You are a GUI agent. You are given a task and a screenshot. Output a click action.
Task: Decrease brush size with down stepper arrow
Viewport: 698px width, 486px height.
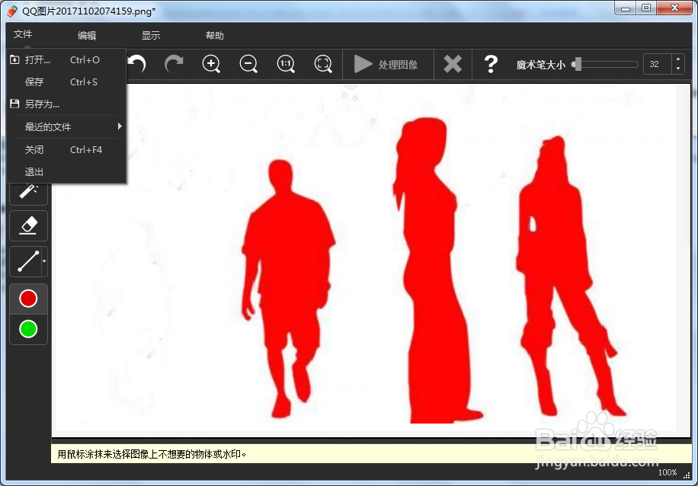click(678, 69)
